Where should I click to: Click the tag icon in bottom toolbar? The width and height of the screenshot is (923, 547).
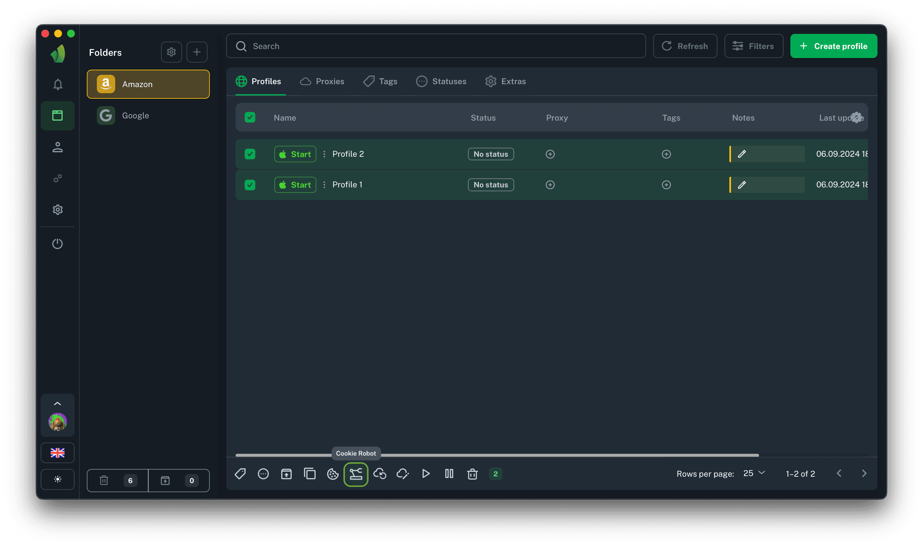click(240, 474)
